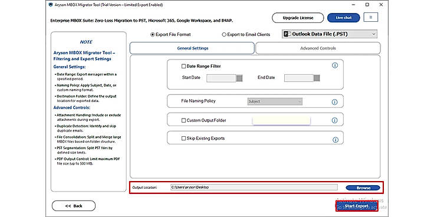This screenshot has height=217, width=434.
Task: Minimize the Aryson MBOX Migrator window
Action: pos(353,5)
